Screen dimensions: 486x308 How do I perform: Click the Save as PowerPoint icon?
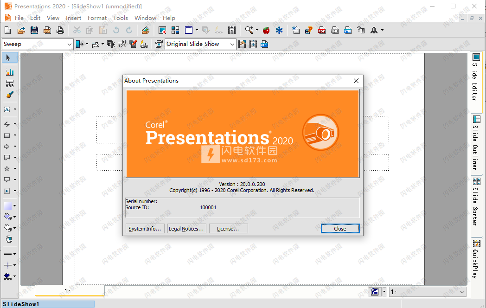308,30
